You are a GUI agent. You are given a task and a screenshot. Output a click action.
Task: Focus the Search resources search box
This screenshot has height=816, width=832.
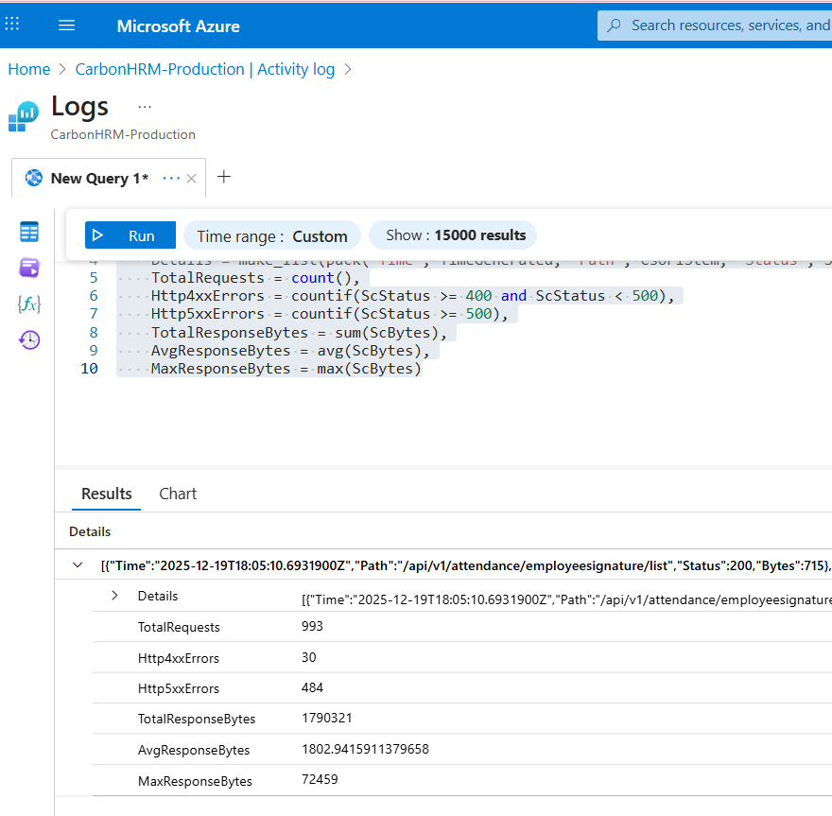(715, 26)
